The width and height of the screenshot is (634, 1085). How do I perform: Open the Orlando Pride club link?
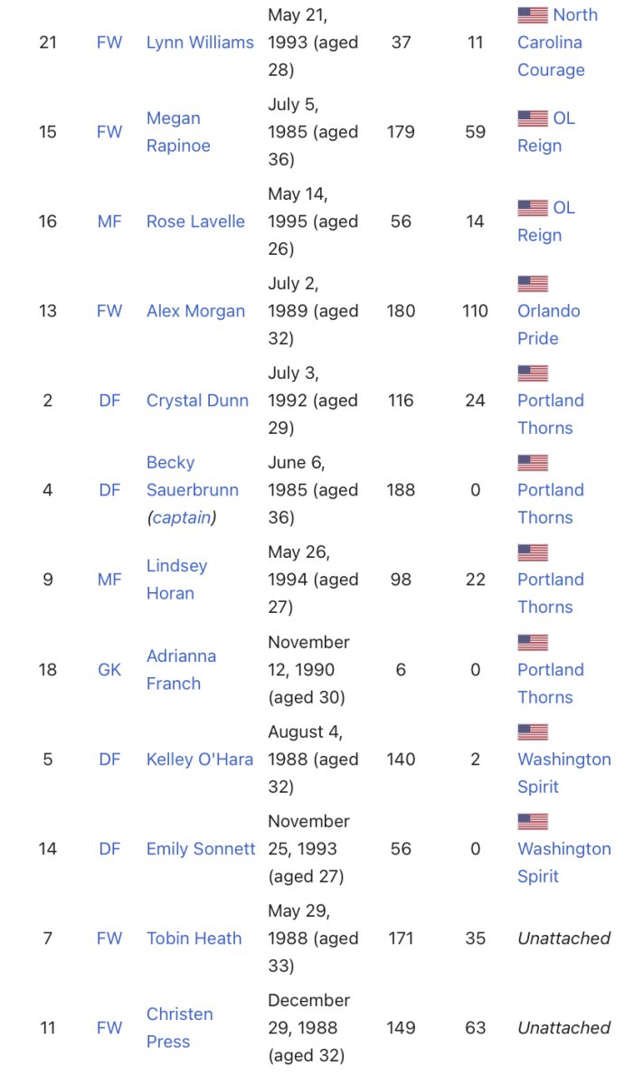[x=550, y=325]
